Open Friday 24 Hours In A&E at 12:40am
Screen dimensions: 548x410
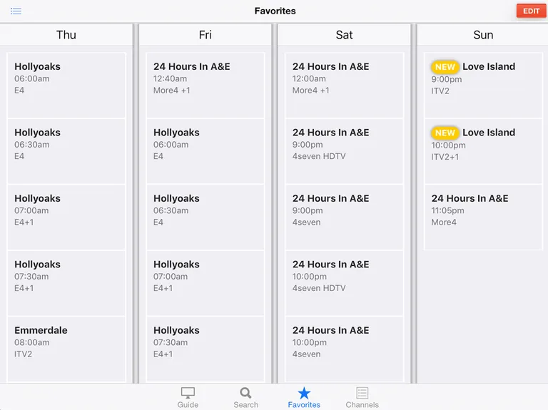point(205,85)
